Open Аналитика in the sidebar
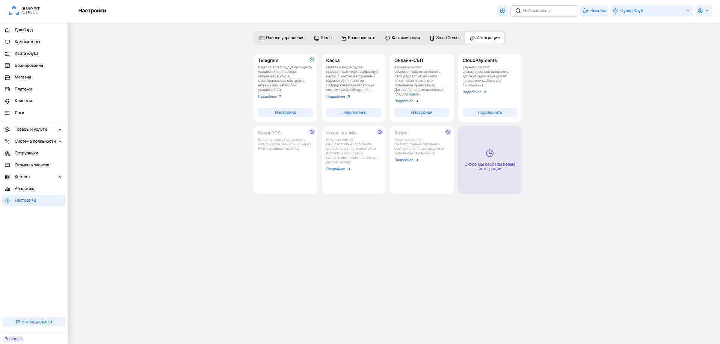This screenshot has height=344, width=720. 34,189
